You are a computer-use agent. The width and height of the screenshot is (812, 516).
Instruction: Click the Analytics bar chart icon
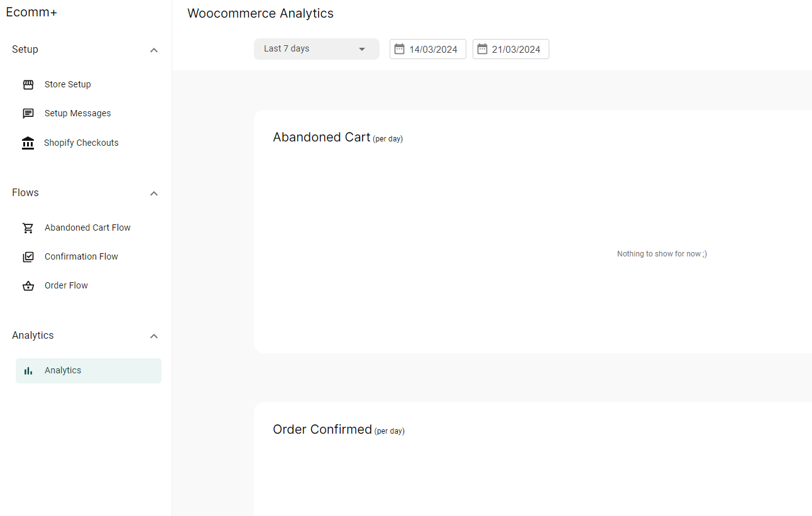coord(28,371)
